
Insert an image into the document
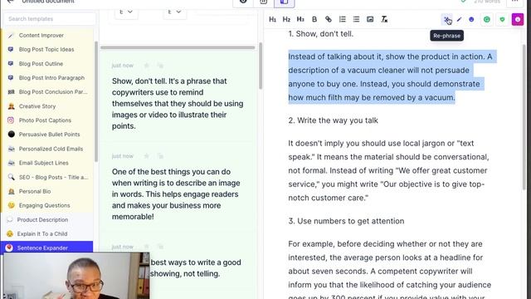pyautogui.click(x=370, y=19)
